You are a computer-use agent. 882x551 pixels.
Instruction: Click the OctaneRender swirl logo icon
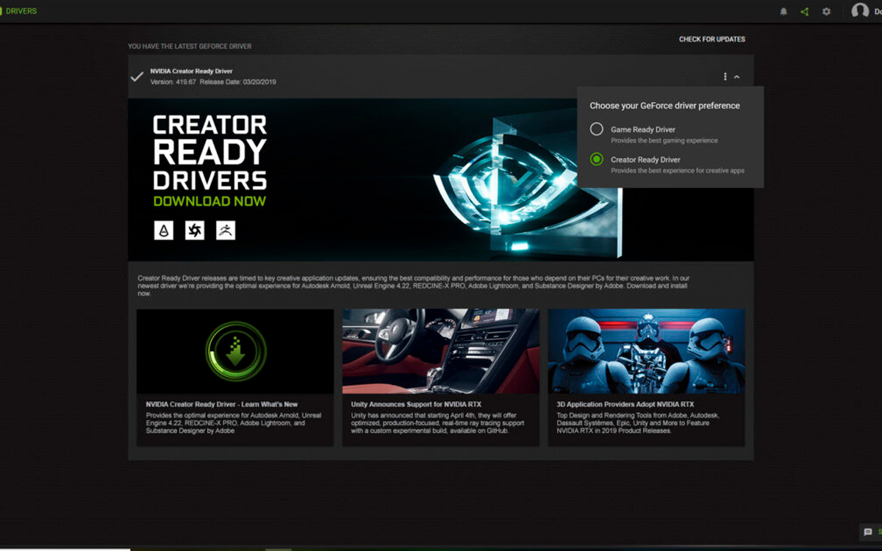[x=195, y=231]
